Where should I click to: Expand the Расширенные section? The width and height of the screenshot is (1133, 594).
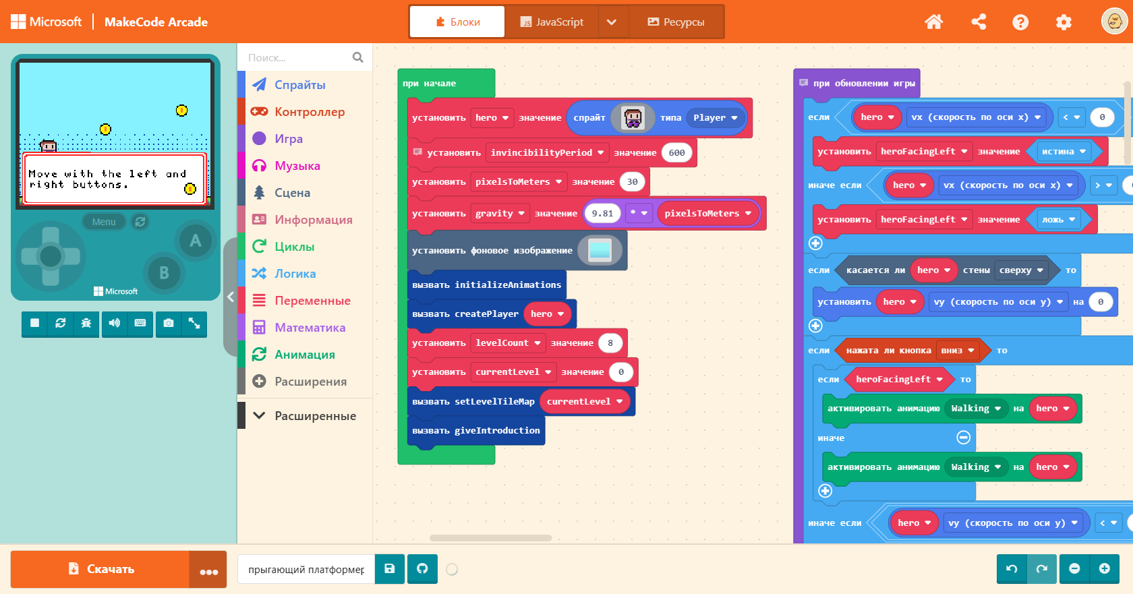(x=305, y=416)
